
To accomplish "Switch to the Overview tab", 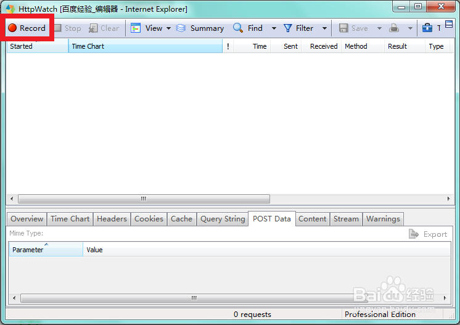I will 27,219.
